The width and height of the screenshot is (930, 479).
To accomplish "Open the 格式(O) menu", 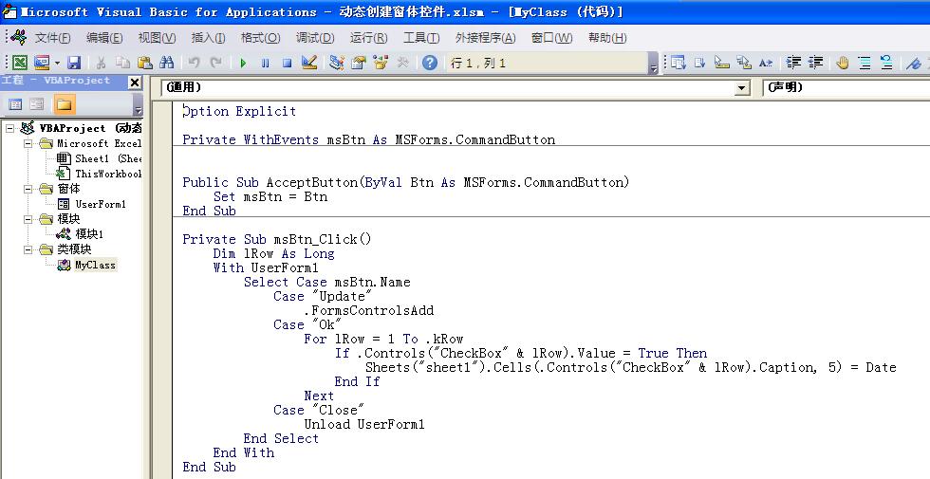I will point(260,38).
